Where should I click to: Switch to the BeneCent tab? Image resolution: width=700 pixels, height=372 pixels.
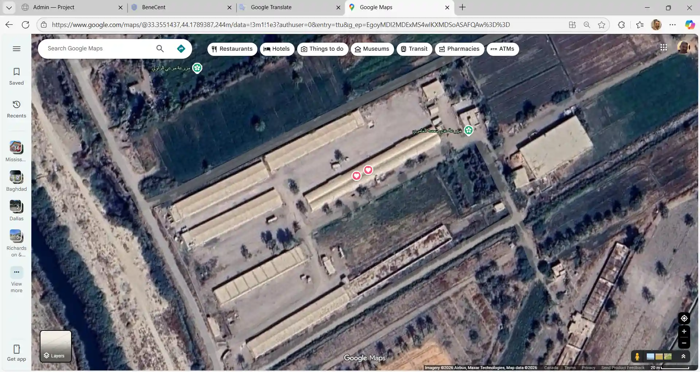tap(154, 7)
